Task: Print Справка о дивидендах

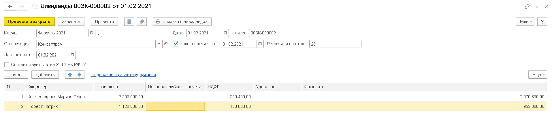Action: tap(182, 22)
